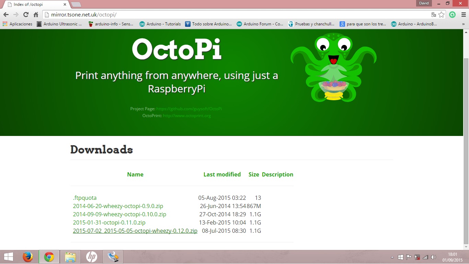Open arduino-info Sens... bookmark

click(x=111, y=24)
